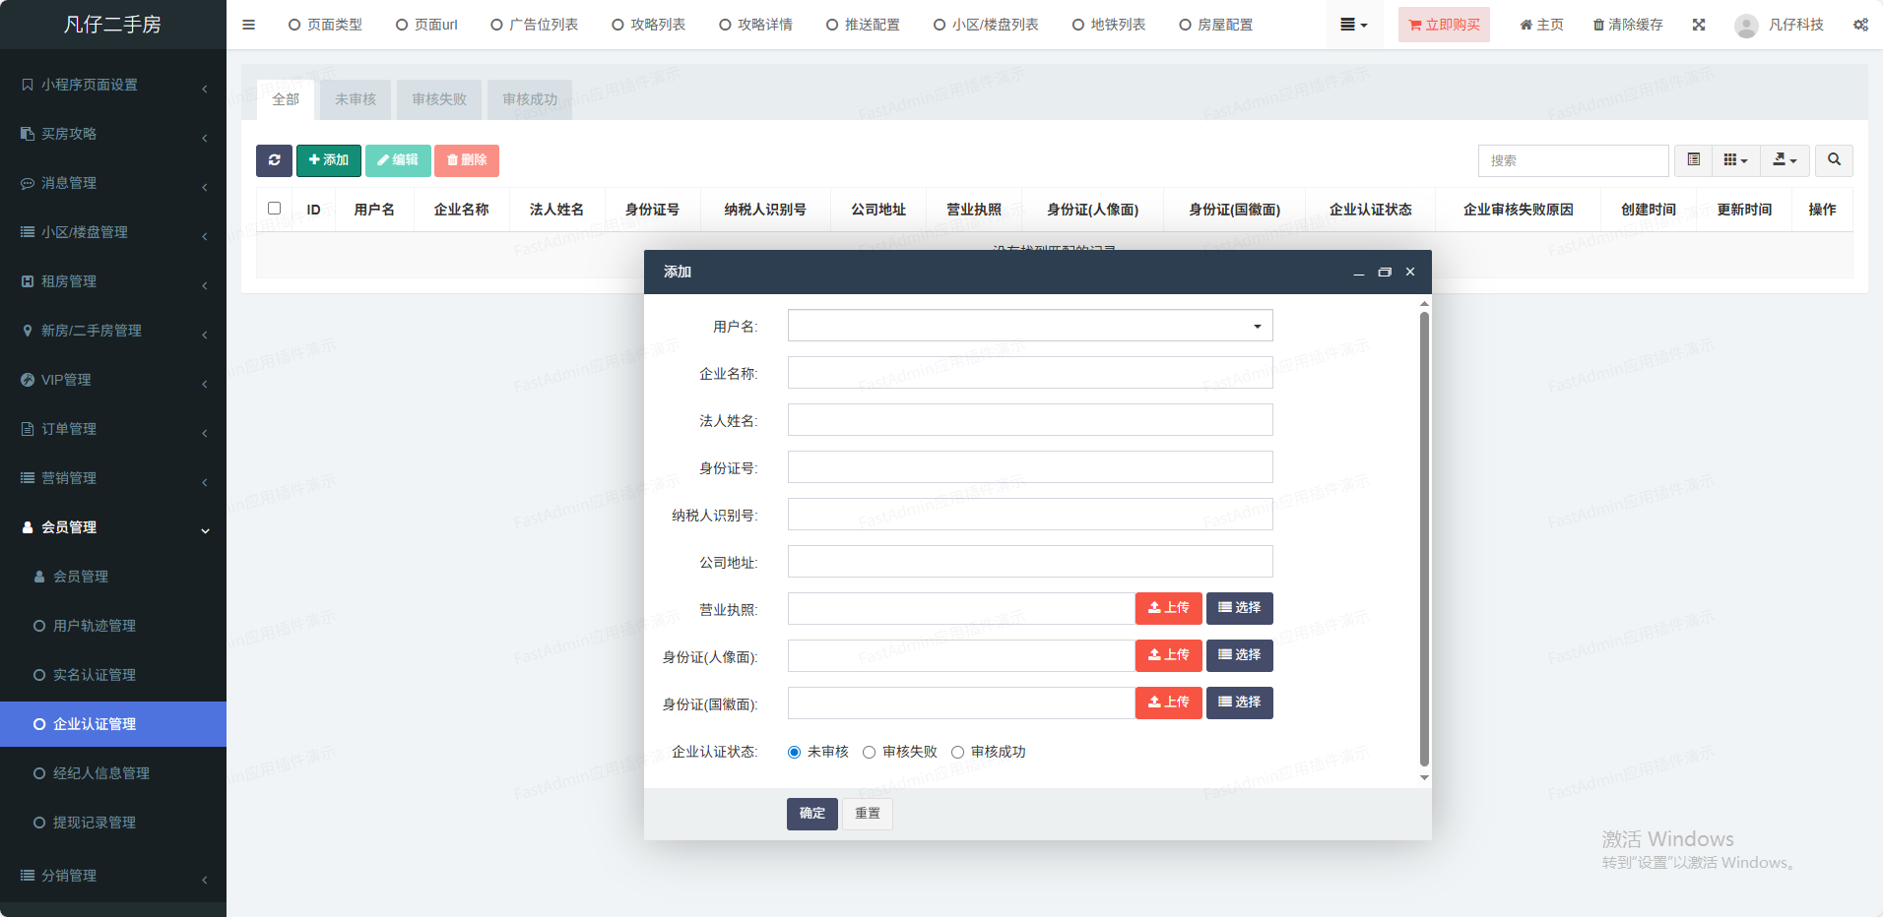Click the 重置 reset button
This screenshot has height=917, width=1883.
[x=868, y=814]
